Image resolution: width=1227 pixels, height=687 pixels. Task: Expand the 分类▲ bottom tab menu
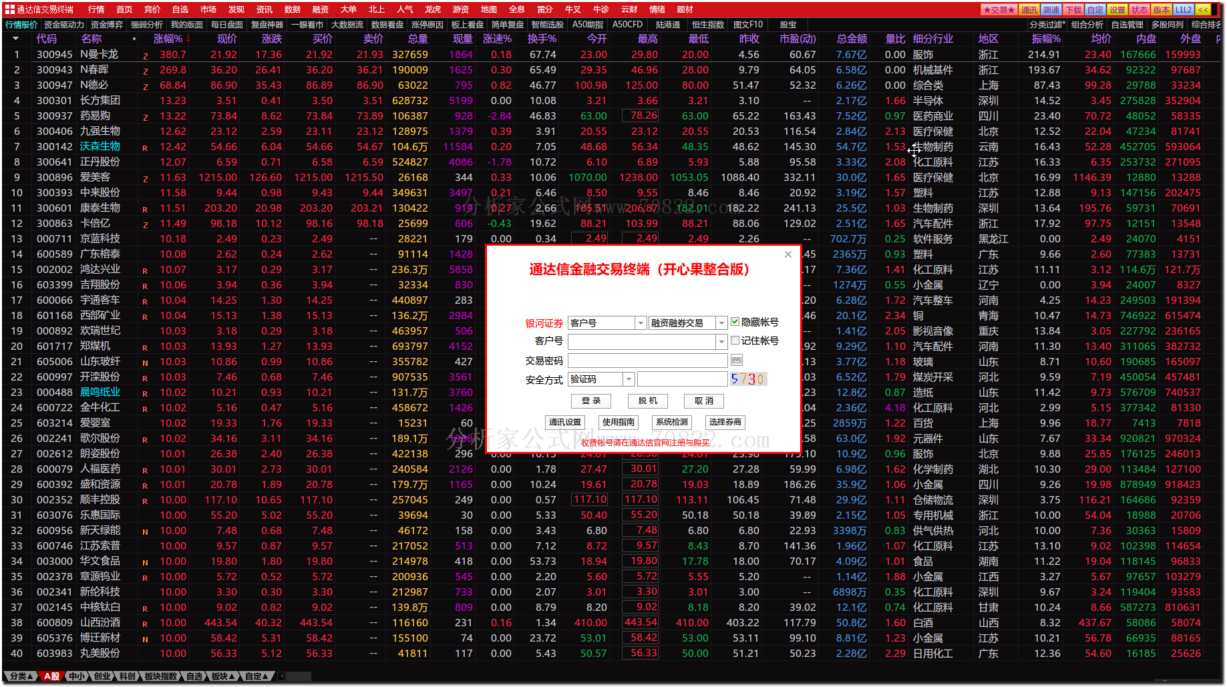pos(21,676)
